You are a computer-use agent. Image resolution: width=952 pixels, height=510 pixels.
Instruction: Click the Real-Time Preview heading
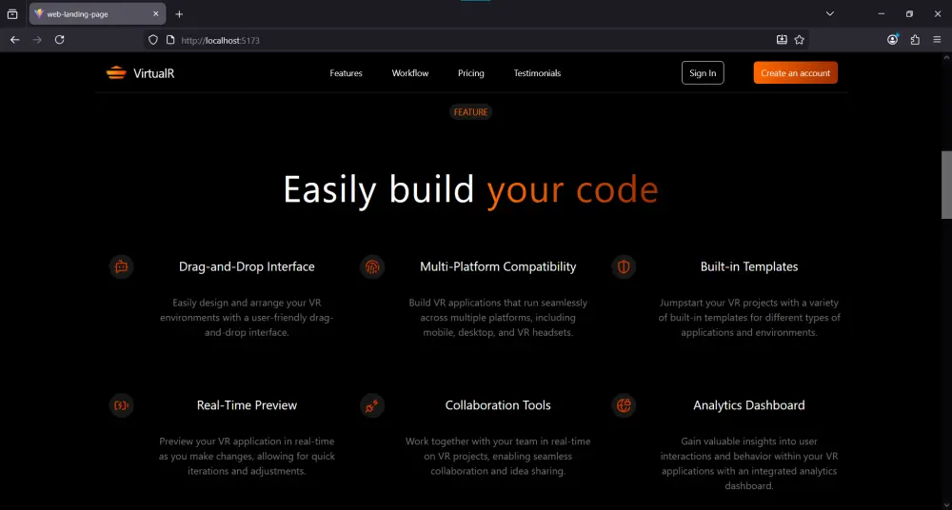click(x=247, y=405)
